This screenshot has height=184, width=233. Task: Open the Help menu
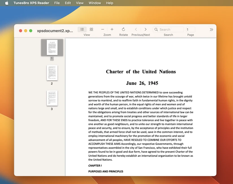coord(109,3)
